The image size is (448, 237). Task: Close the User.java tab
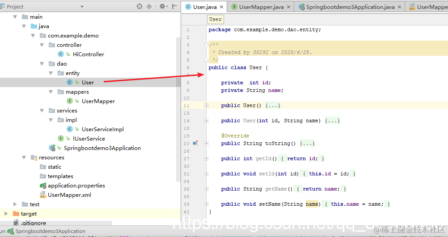[x=222, y=7]
